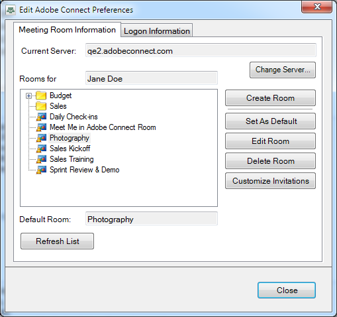Click the Delete Room button
This screenshot has height=317, width=337.
pos(270,160)
